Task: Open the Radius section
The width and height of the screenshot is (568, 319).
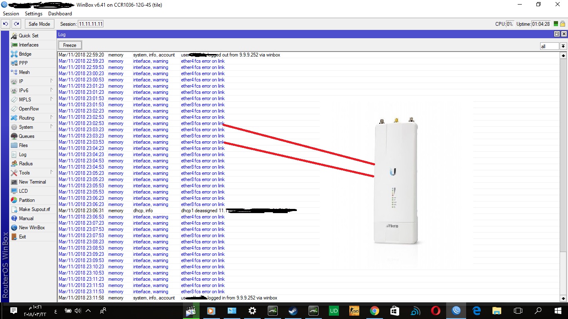Action: 26,164
